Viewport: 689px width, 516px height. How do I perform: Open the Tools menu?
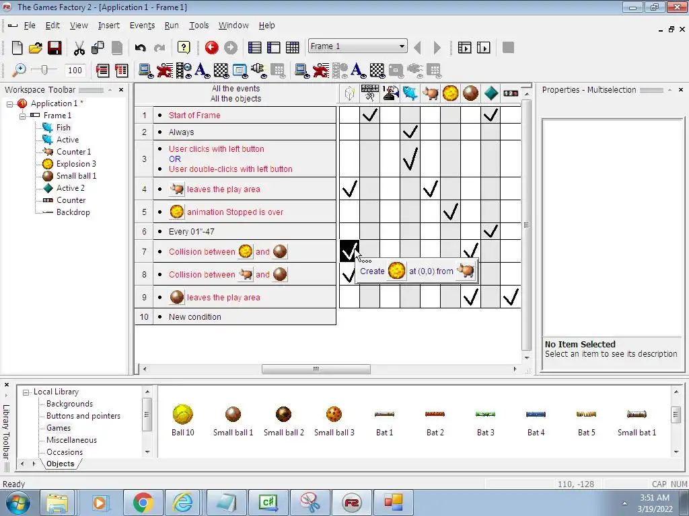pos(198,26)
